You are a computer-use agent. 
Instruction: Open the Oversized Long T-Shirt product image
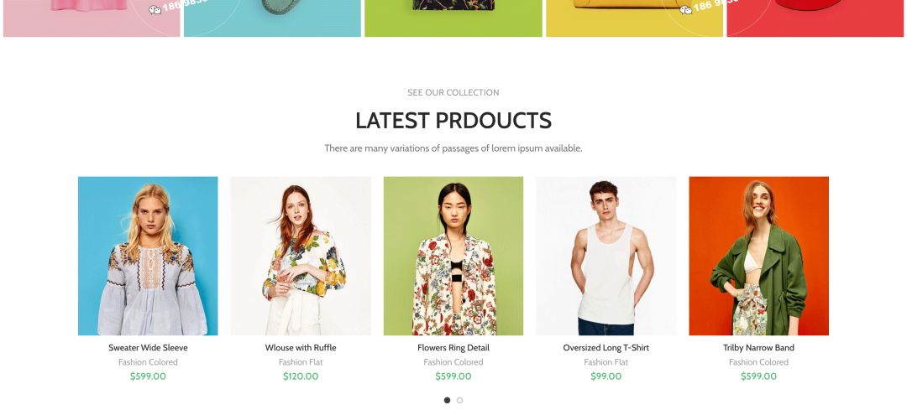[606, 256]
